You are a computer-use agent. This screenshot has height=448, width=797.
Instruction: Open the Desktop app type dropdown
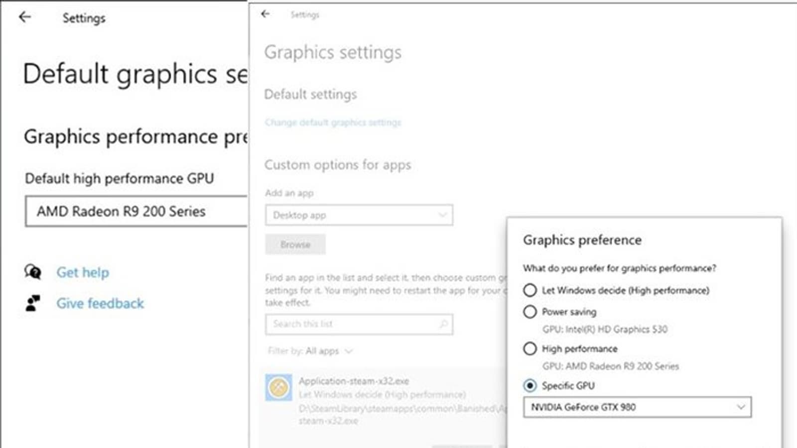point(359,215)
